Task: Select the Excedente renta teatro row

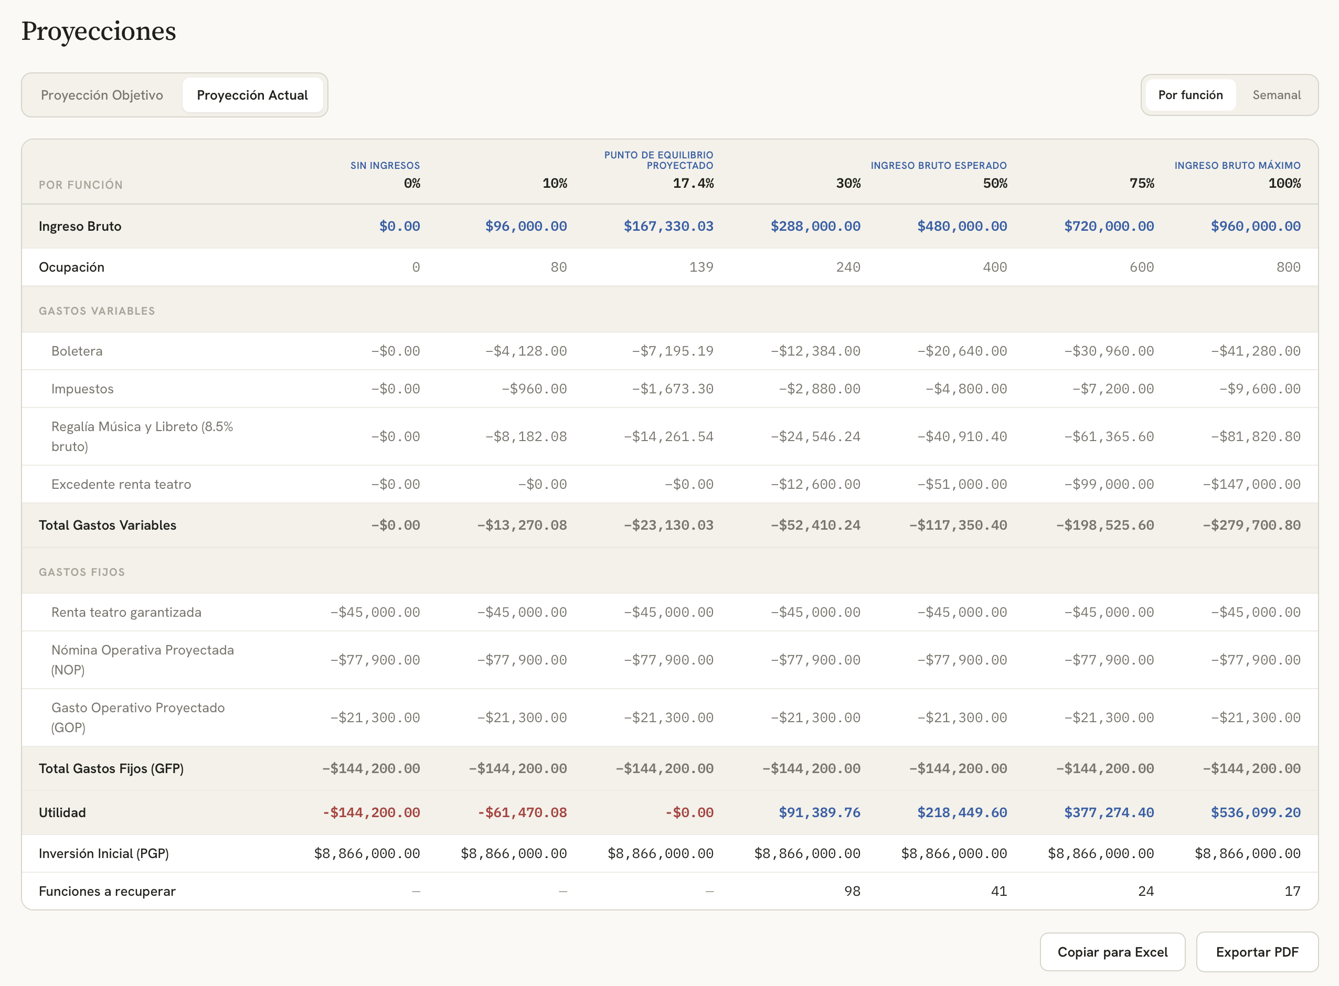Action: point(670,484)
